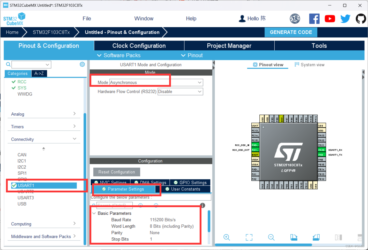Click the GENERATE CODE button
368x250 pixels.
(291, 32)
